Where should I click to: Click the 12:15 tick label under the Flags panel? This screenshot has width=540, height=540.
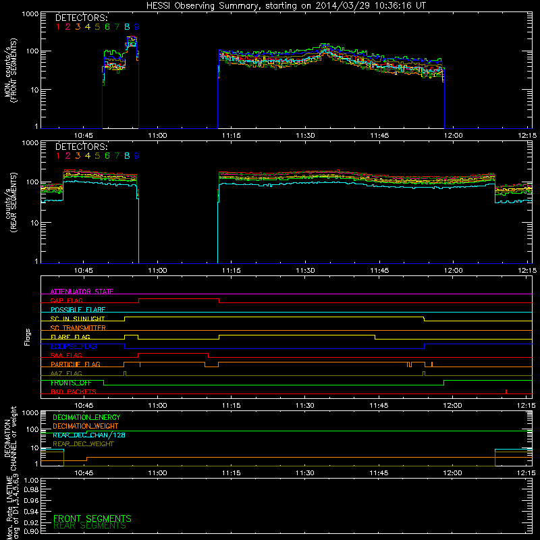click(526, 406)
